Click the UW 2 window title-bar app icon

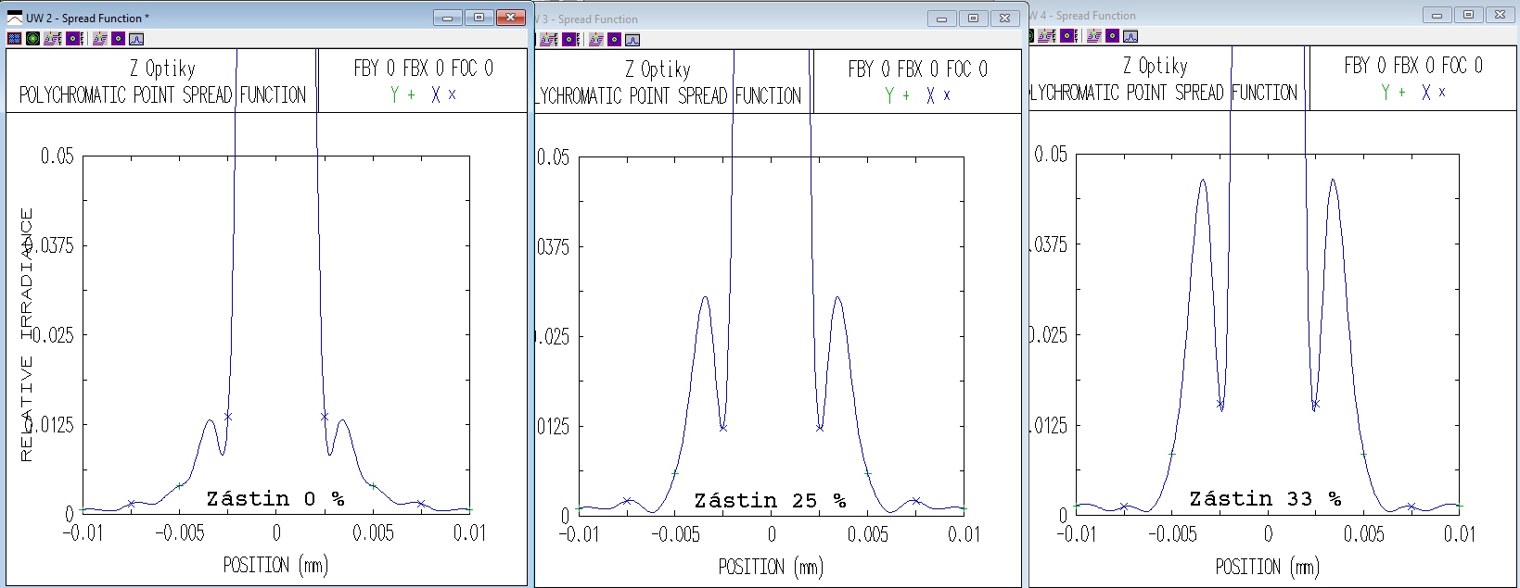coord(15,18)
